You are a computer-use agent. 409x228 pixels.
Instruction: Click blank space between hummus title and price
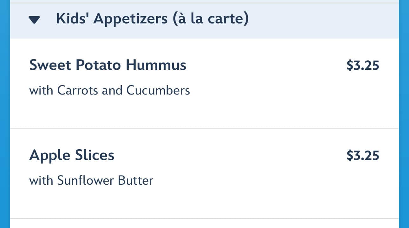(266, 65)
